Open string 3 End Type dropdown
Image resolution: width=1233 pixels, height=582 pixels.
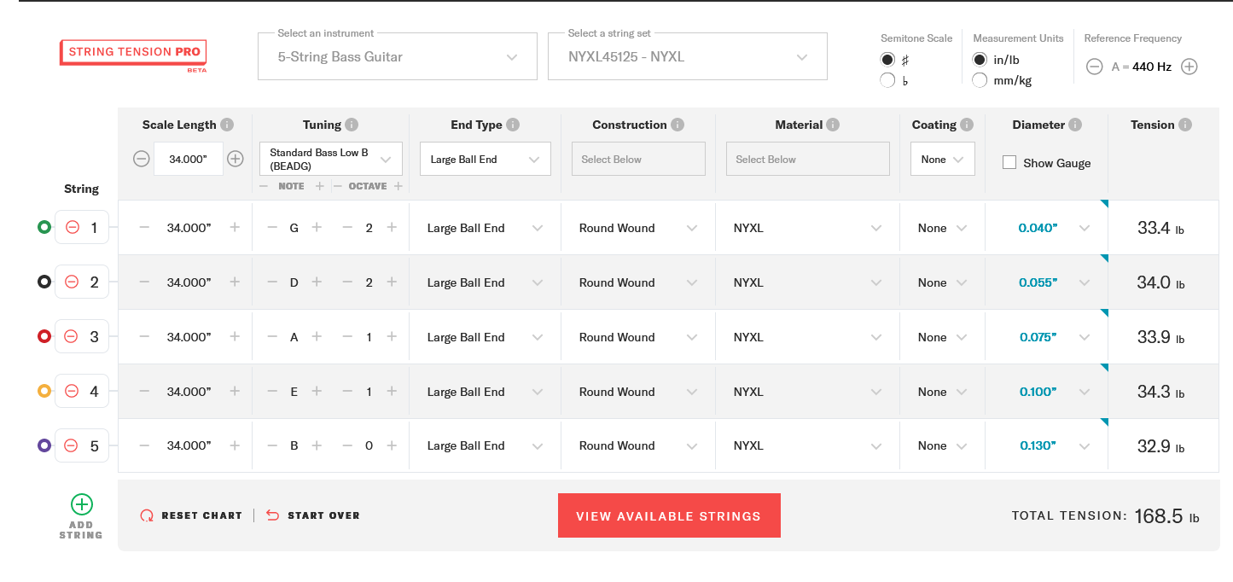pos(486,337)
